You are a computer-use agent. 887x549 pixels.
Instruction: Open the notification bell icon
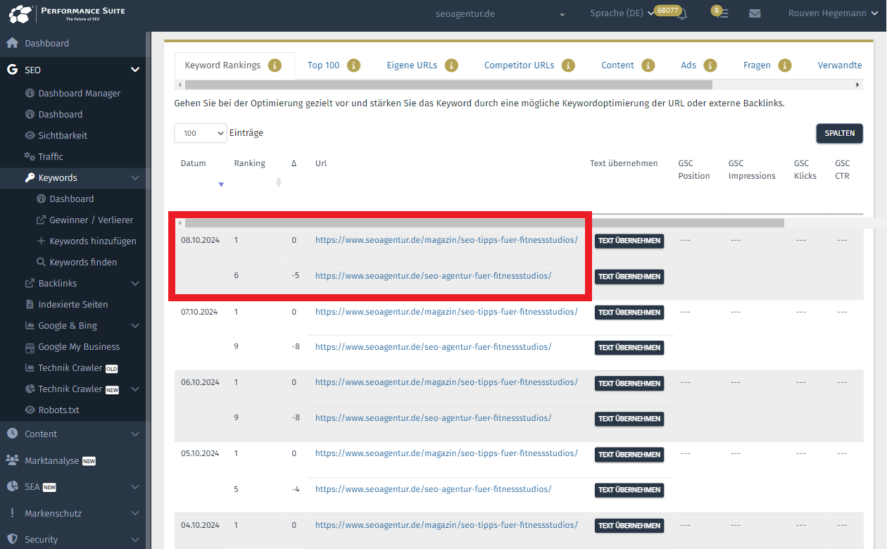[x=681, y=14]
